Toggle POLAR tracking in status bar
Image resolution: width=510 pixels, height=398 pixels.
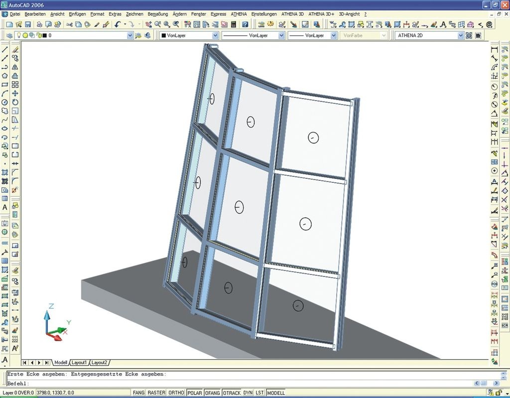coord(195,393)
